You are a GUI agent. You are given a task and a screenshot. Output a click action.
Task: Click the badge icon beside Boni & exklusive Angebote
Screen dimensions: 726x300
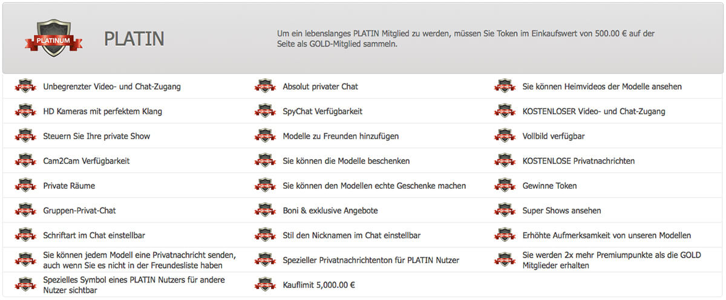coord(266,210)
